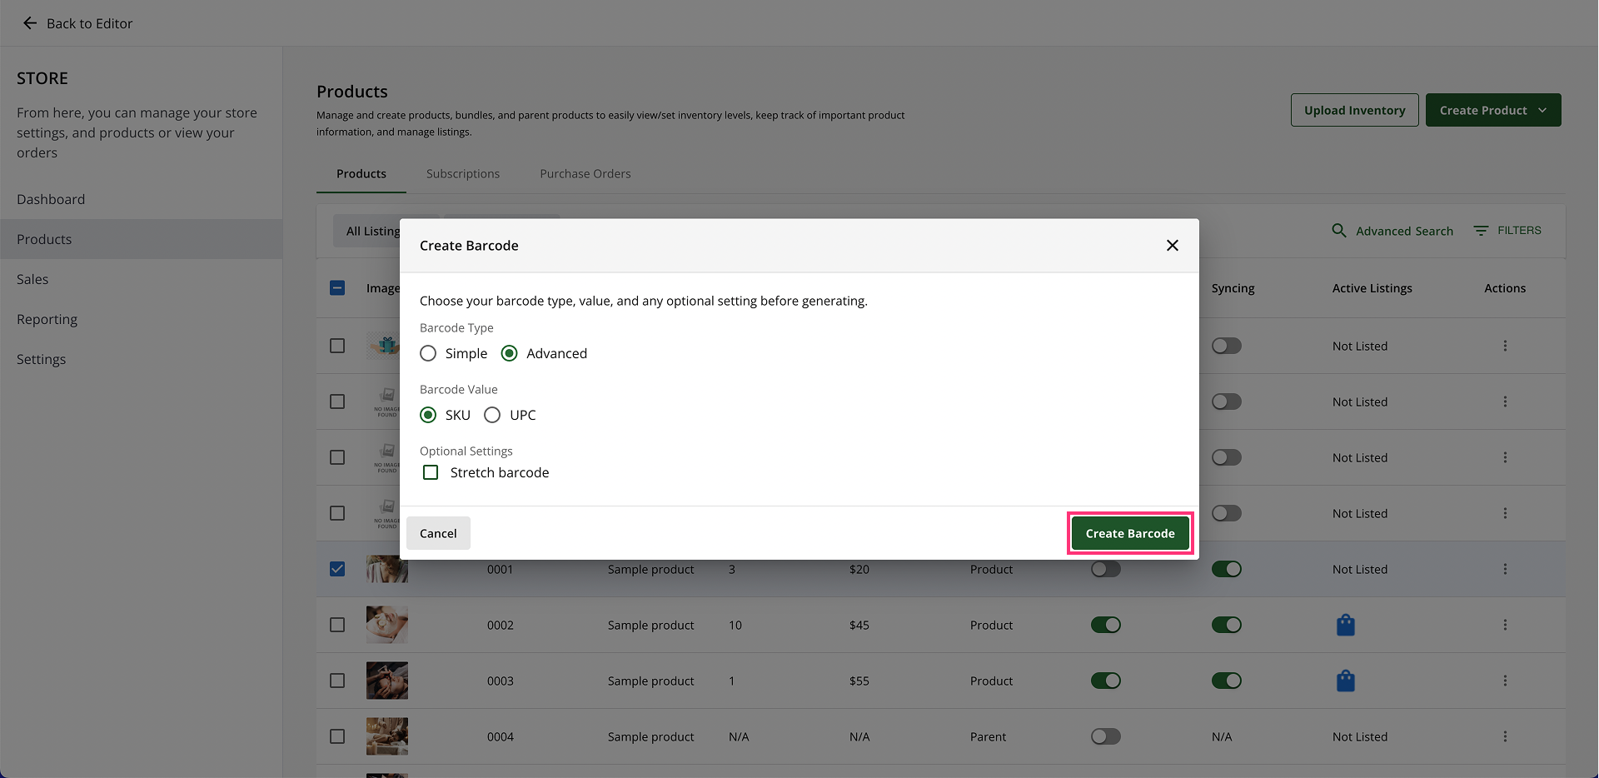
Task: Turn off Syncing toggle for product 0003
Action: coord(1227,681)
